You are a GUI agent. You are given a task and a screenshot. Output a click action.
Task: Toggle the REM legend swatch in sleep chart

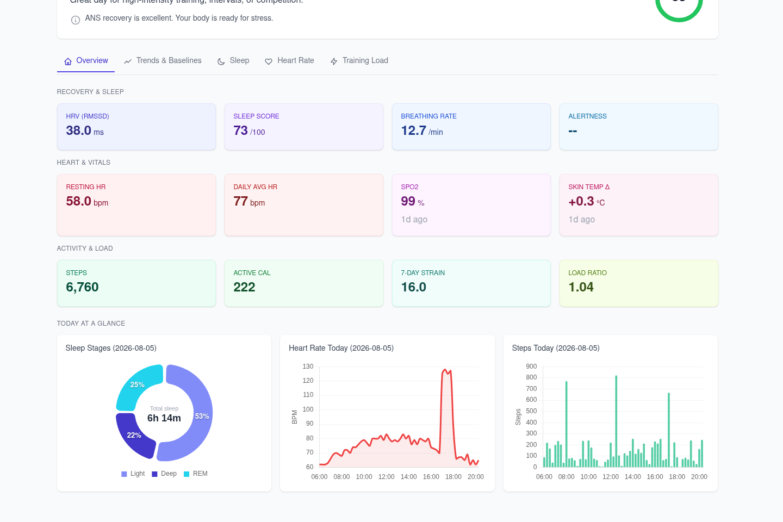click(187, 474)
